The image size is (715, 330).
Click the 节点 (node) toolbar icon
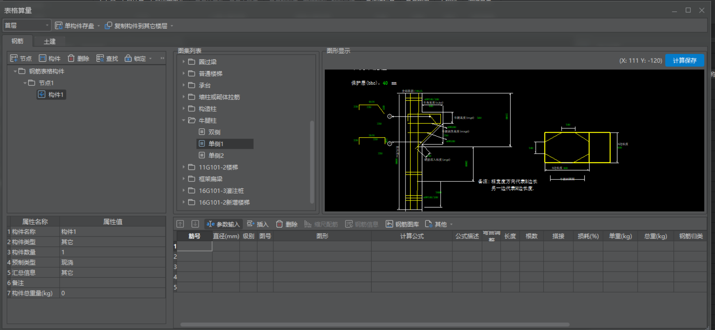coord(14,59)
